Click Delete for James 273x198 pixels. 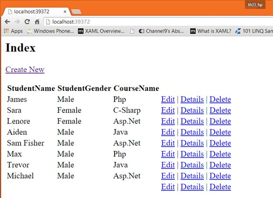point(220,99)
